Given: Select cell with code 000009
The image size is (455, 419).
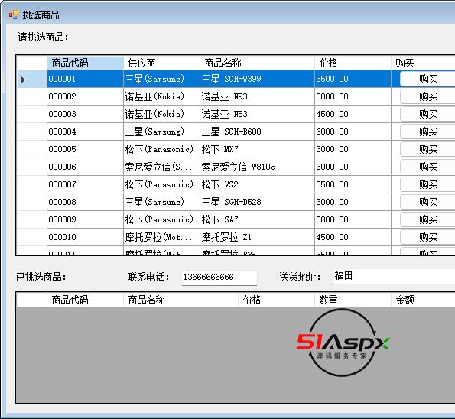Looking at the screenshot, I should [86, 219].
